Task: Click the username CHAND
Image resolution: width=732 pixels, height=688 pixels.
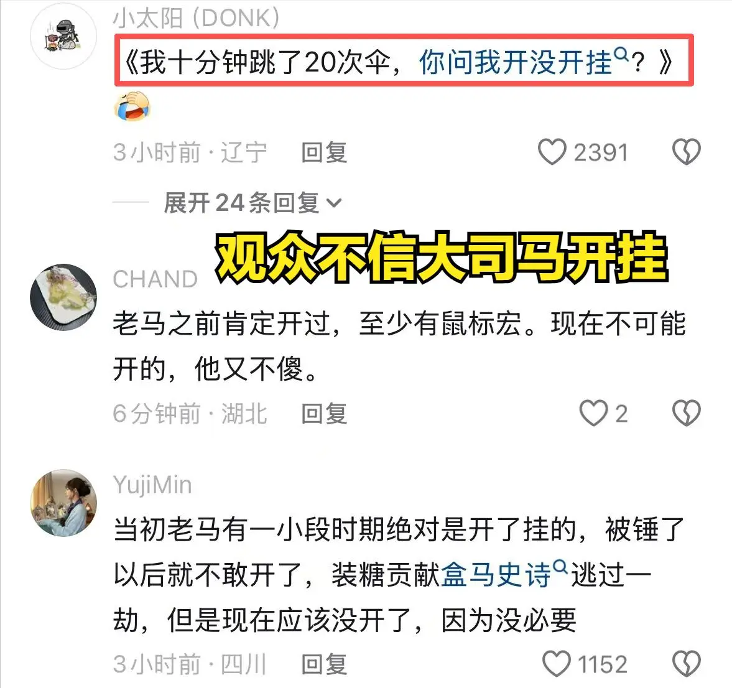Action: point(155,279)
